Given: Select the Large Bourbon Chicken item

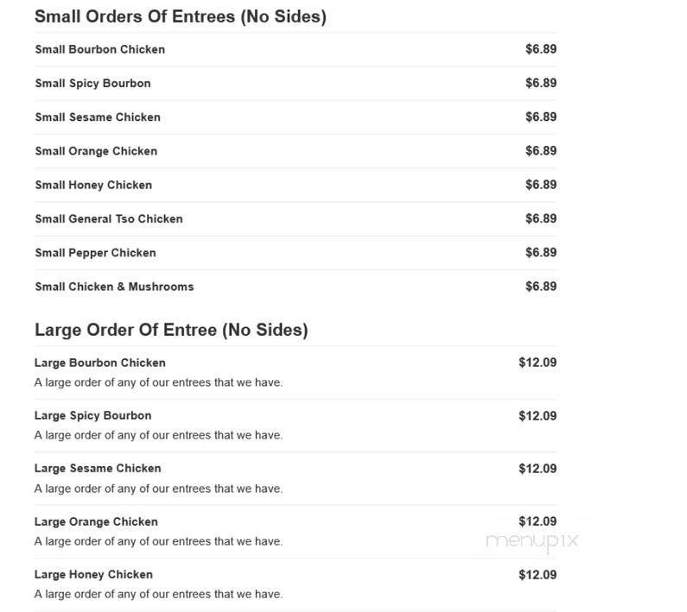Looking at the screenshot, I should (x=99, y=363).
